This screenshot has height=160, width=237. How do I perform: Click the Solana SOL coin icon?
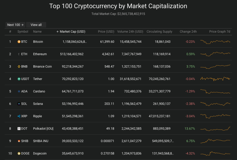19,104
